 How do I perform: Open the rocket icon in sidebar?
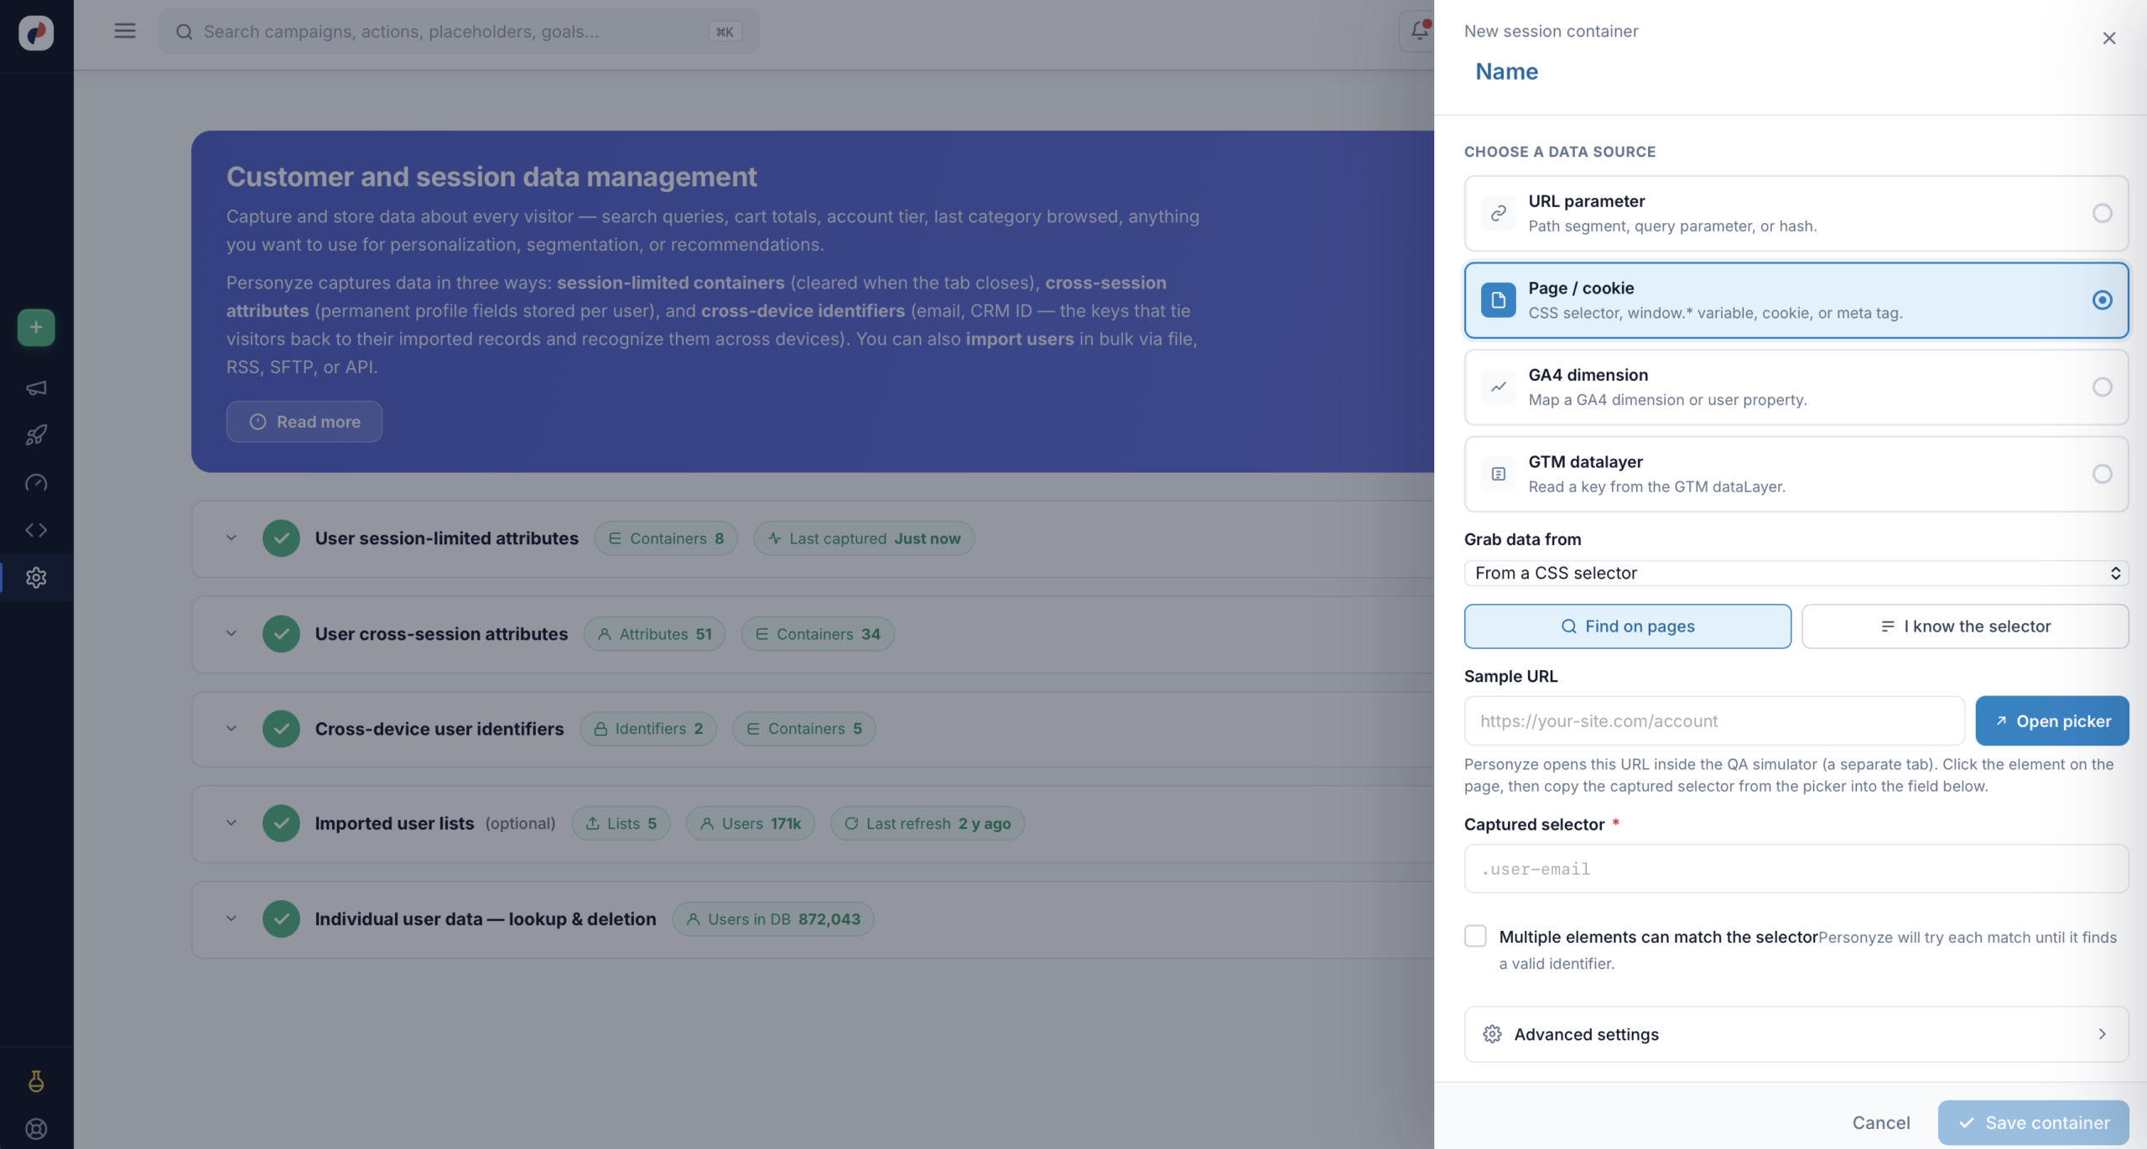click(x=36, y=434)
